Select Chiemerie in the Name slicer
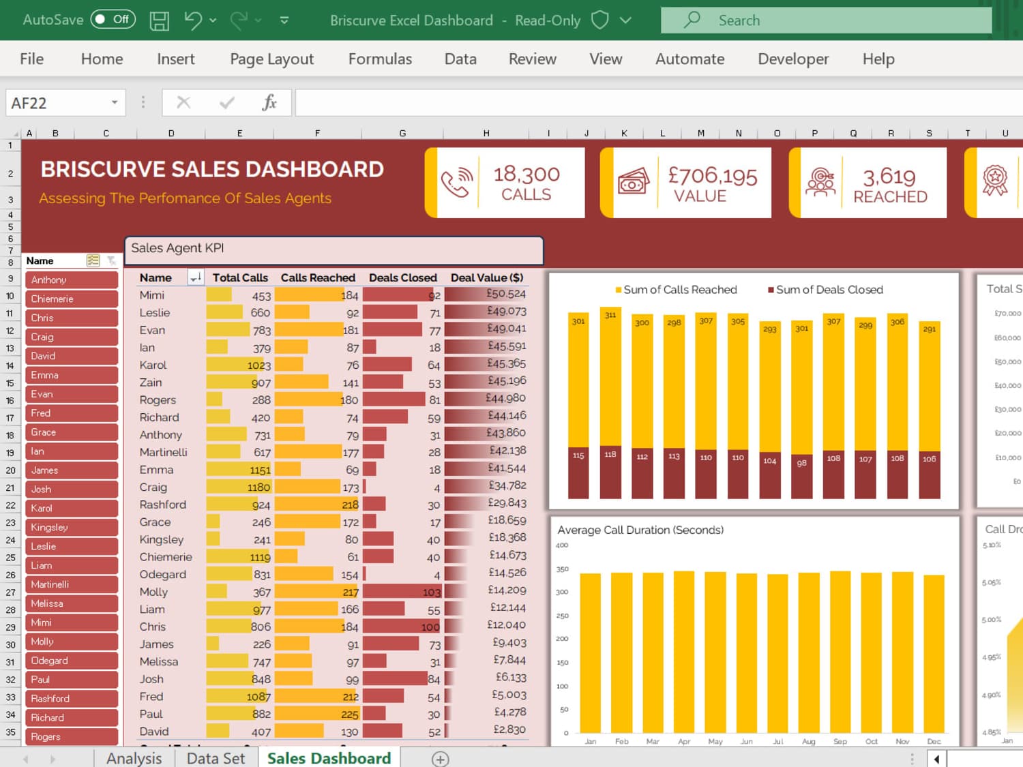The image size is (1023, 767). (x=72, y=299)
